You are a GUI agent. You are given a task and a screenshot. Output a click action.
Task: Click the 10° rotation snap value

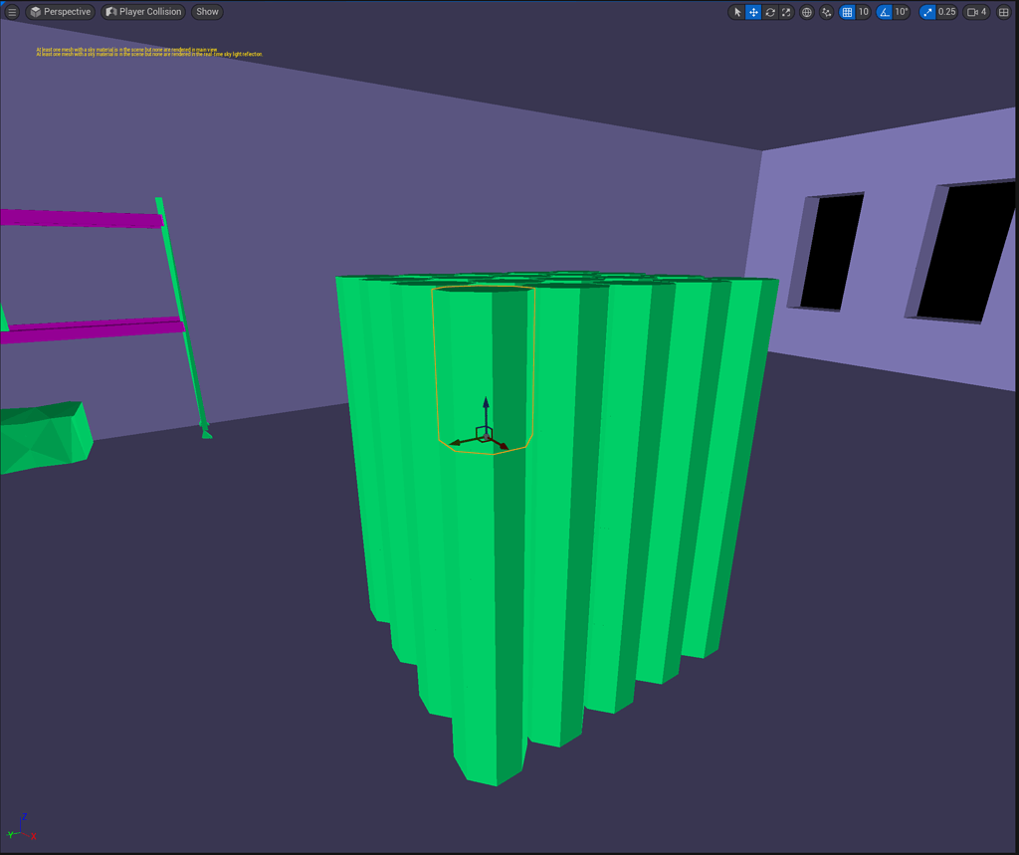point(900,12)
